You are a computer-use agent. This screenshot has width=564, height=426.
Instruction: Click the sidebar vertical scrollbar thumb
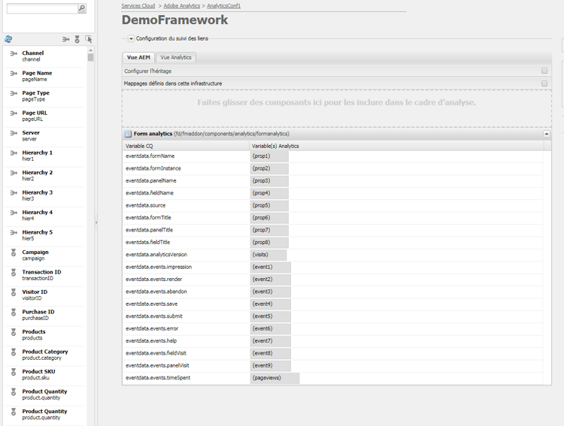click(90, 58)
